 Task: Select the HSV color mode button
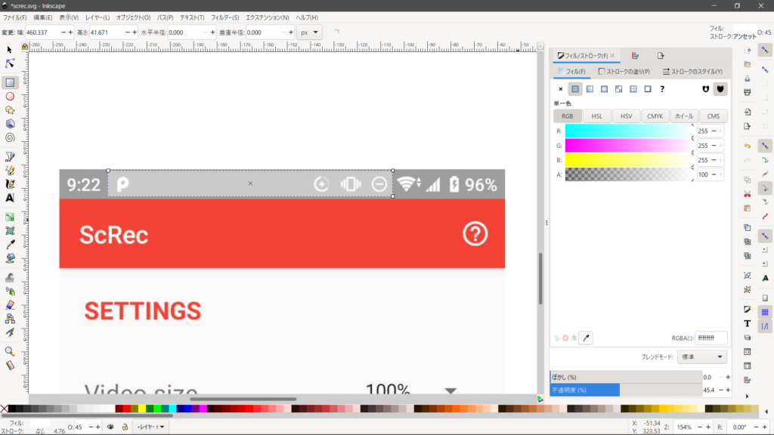[626, 116]
